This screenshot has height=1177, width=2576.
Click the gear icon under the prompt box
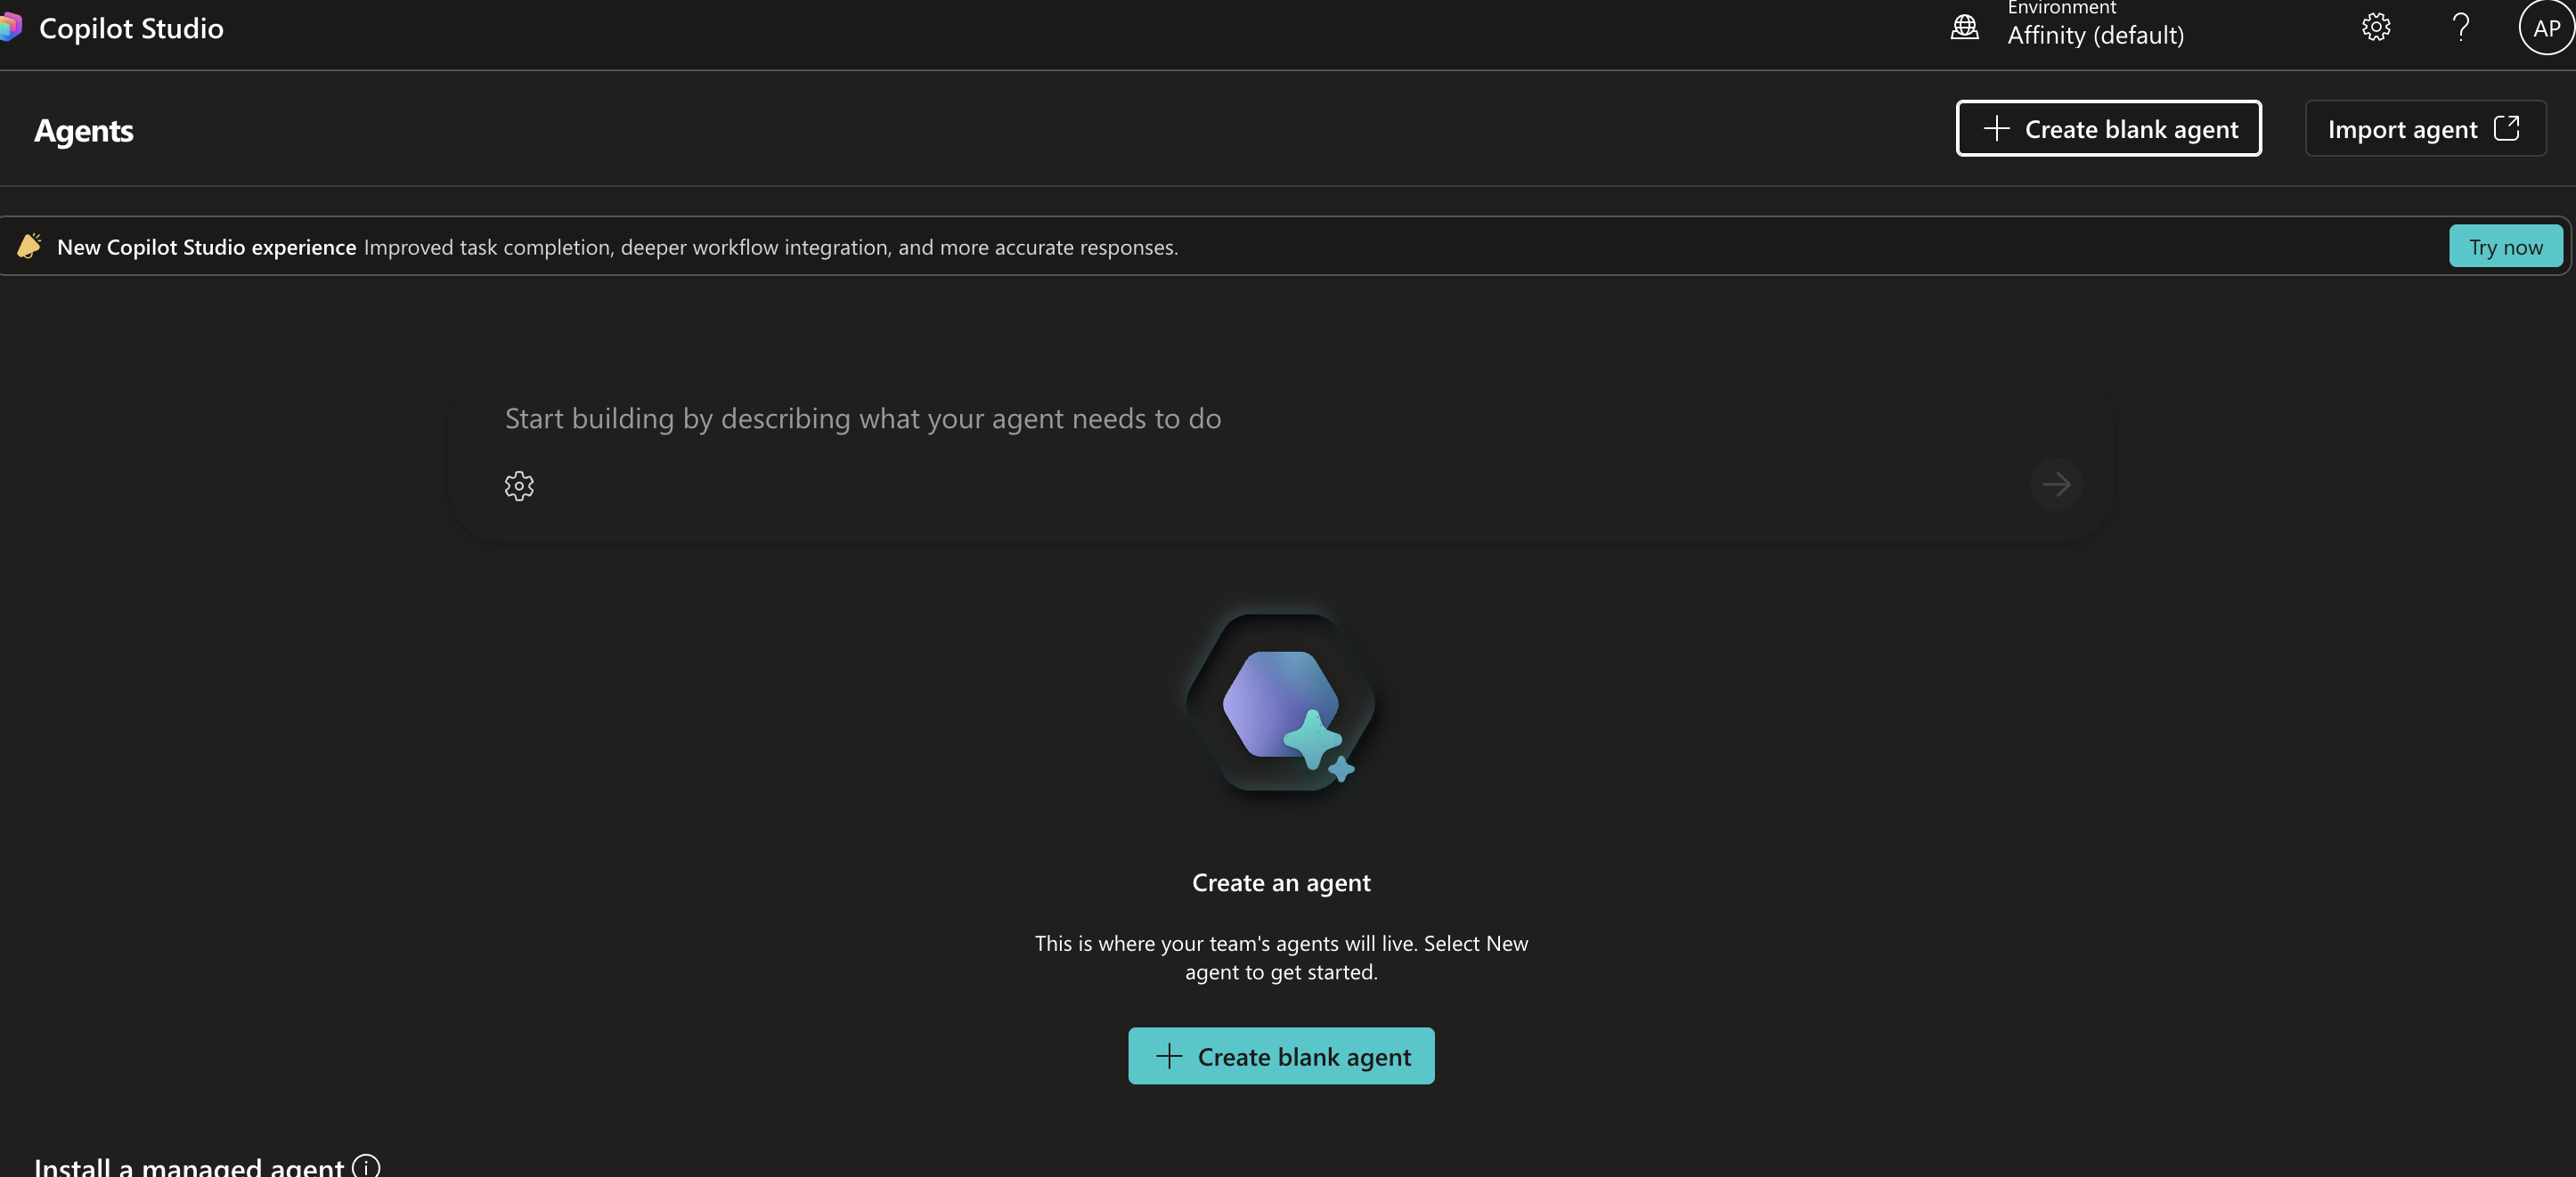[519, 485]
